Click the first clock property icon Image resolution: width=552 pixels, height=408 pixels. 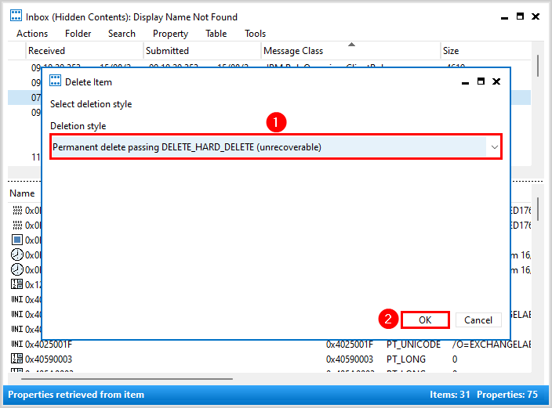tap(17, 255)
